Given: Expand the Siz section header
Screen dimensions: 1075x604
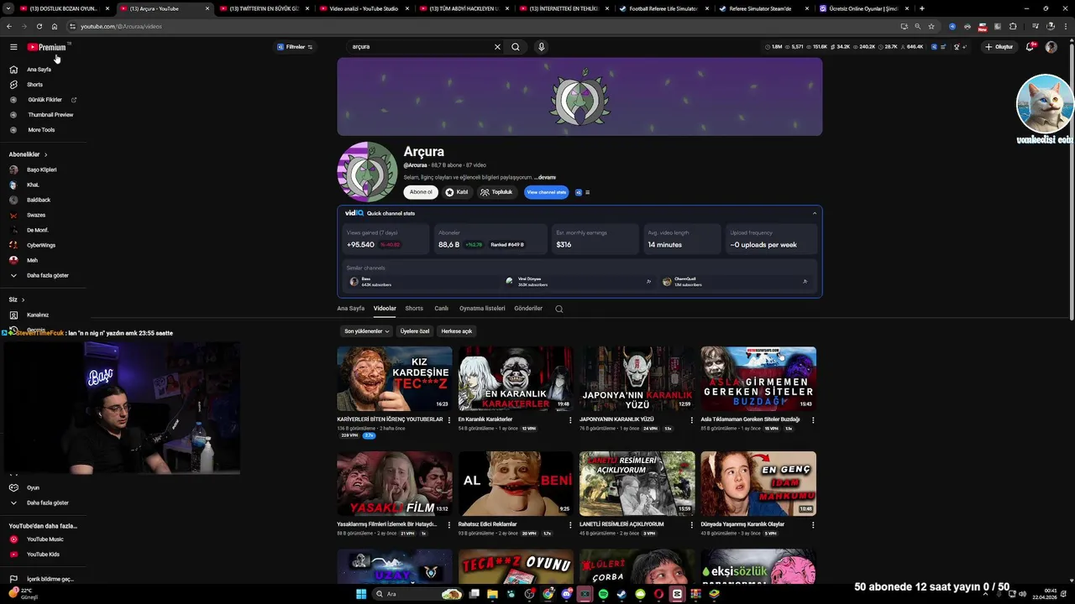Looking at the screenshot, I should tap(17, 299).
